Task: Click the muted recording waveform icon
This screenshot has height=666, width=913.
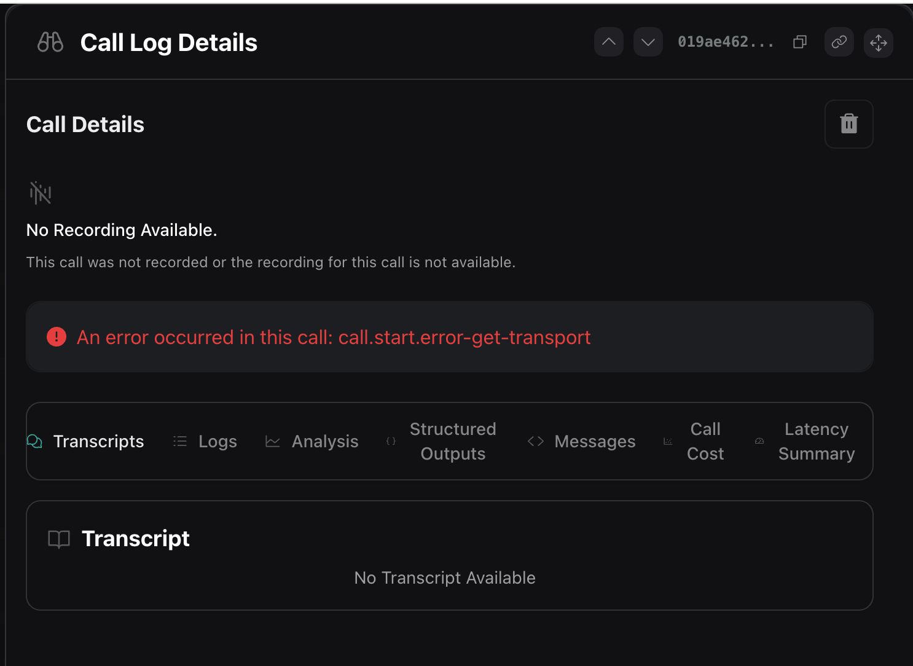Action: (41, 193)
